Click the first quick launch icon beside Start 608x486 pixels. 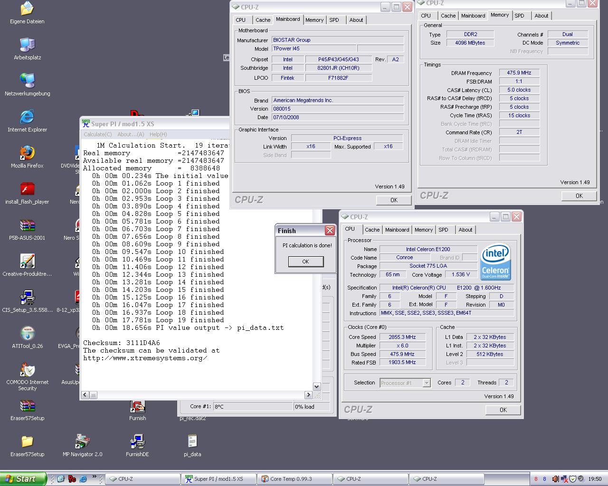pos(60,479)
